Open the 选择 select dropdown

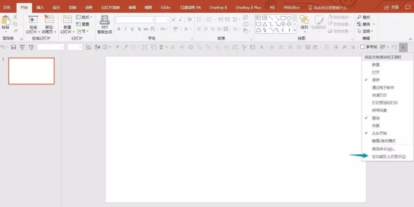[366, 31]
